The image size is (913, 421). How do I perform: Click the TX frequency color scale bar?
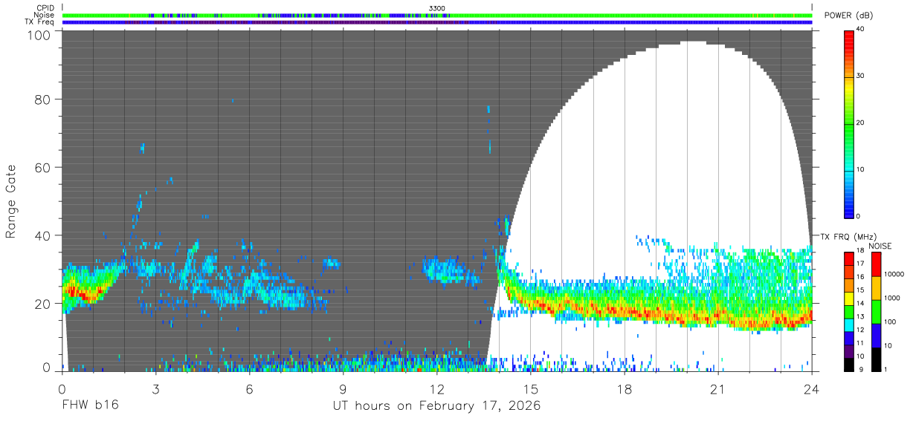pyautogui.click(x=849, y=310)
